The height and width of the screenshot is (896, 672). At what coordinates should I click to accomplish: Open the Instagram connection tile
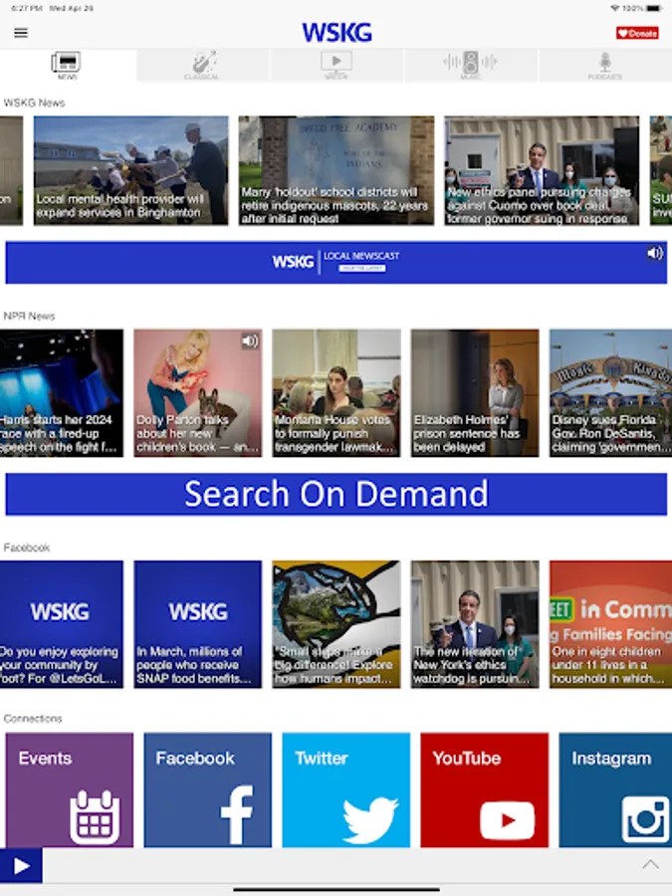coord(615,789)
